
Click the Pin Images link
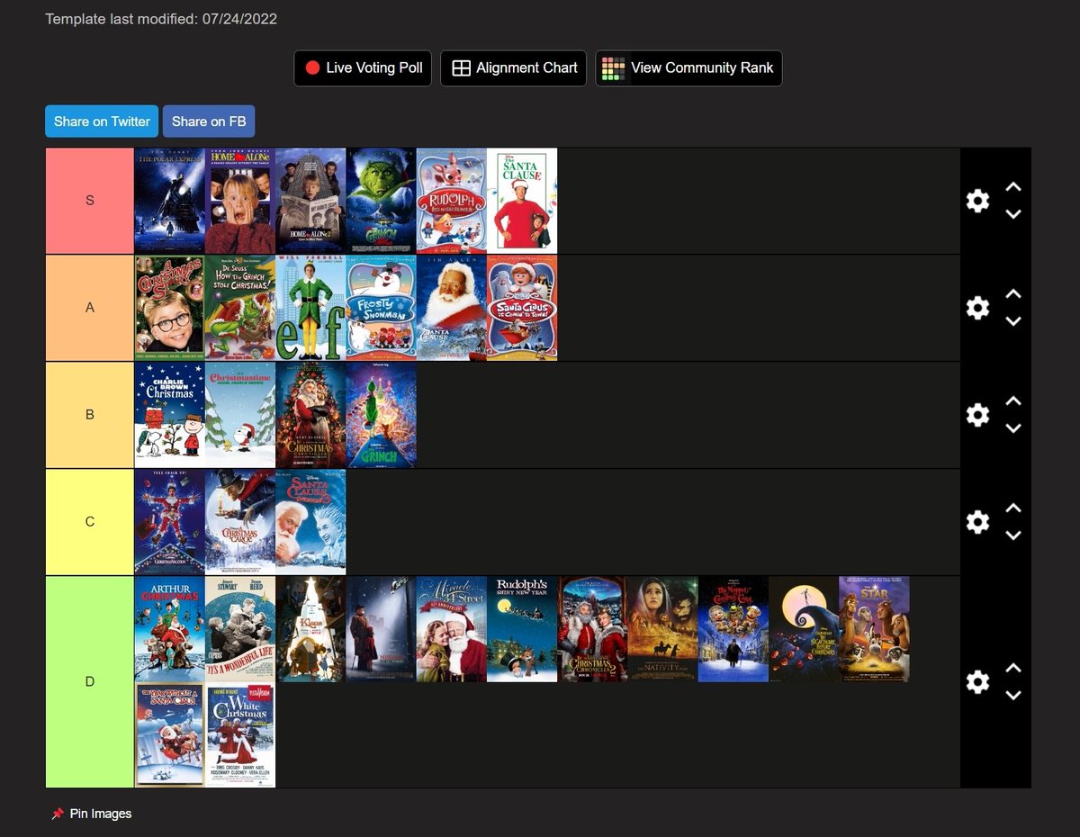tap(92, 814)
